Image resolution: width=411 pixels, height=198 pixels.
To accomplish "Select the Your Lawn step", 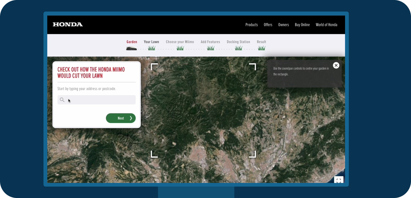I will point(151,42).
